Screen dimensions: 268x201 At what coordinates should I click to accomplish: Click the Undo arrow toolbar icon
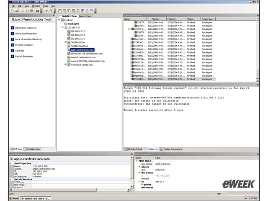(46, 11)
